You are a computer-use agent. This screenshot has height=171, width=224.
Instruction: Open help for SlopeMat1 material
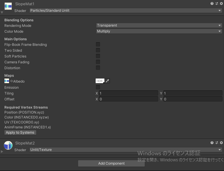pyautogui.click(x=212, y=4)
